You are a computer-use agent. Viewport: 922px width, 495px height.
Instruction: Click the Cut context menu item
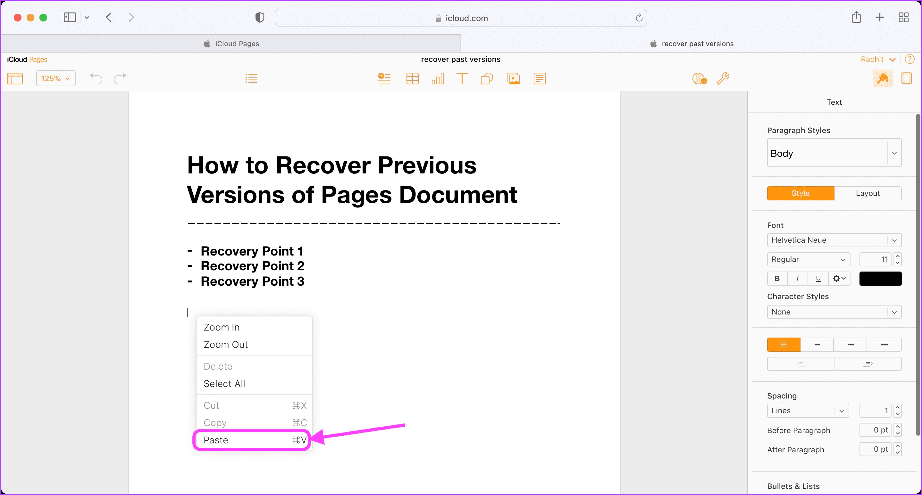pyautogui.click(x=254, y=405)
